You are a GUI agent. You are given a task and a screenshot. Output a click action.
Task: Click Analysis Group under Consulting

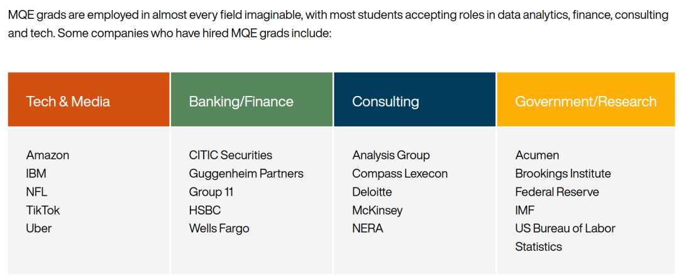tap(391, 155)
